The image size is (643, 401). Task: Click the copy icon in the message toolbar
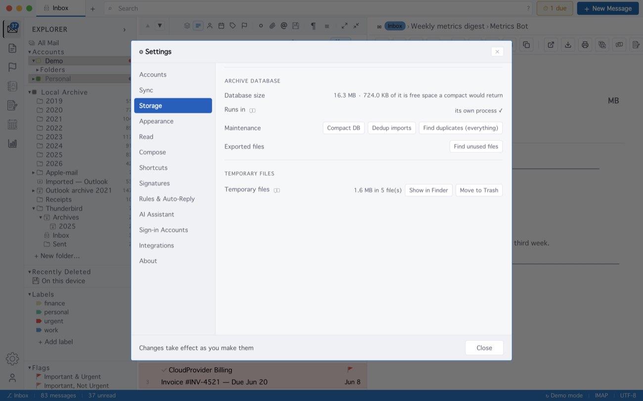pos(526,44)
